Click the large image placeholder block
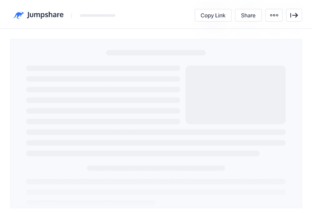Screen dimensions: 312x218 click(x=235, y=95)
